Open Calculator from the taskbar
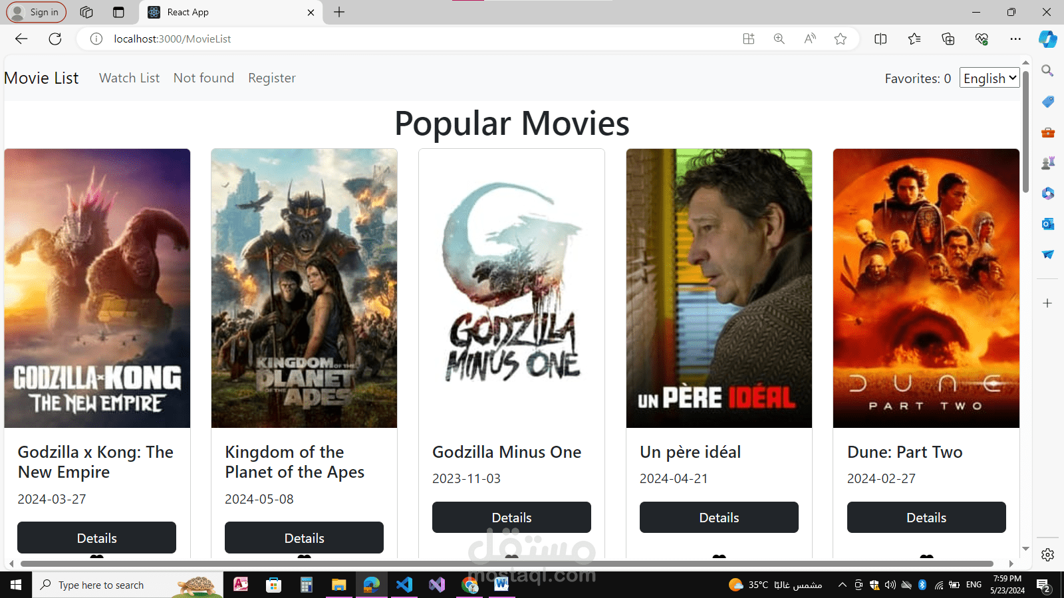 point(306,585)
